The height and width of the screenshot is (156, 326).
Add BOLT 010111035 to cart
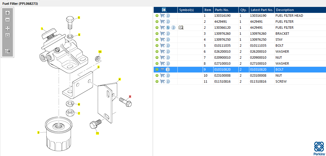tap(162, 46)
